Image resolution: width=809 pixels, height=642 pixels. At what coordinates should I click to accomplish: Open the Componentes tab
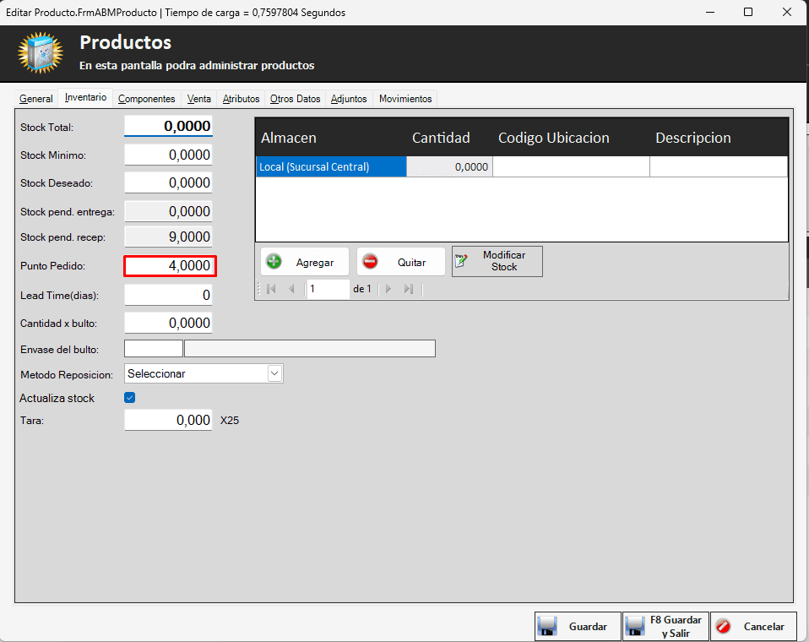[x=146, y=99]
